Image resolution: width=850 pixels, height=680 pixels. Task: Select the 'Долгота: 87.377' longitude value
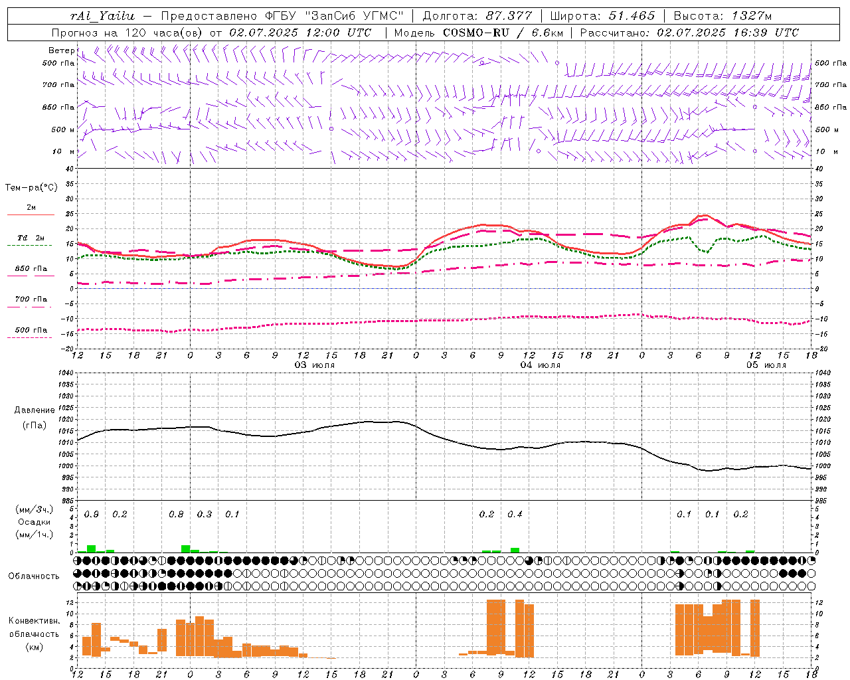click(476, 16)
